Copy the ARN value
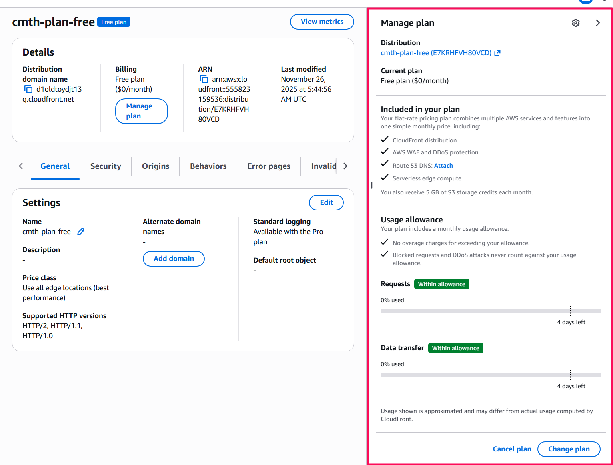Image resolution: width=613 pixels, height=465 pixels. 204,79
